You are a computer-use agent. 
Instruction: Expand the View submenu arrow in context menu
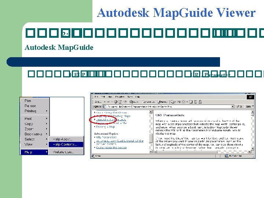tap(47, 144)
